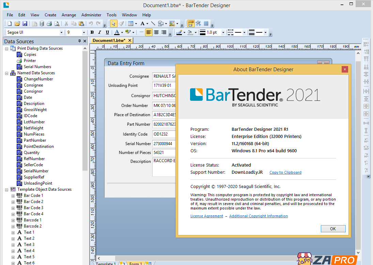Image resolution: width=373 pixels, height=265 pixels.
Task: Click OK in About dialog
Action: [x=333, y=229]
